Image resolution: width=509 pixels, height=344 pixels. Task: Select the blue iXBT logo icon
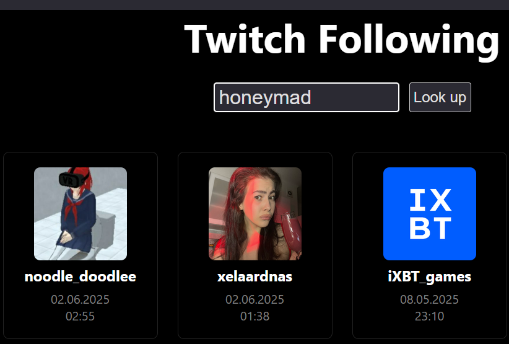coord(430,214)
